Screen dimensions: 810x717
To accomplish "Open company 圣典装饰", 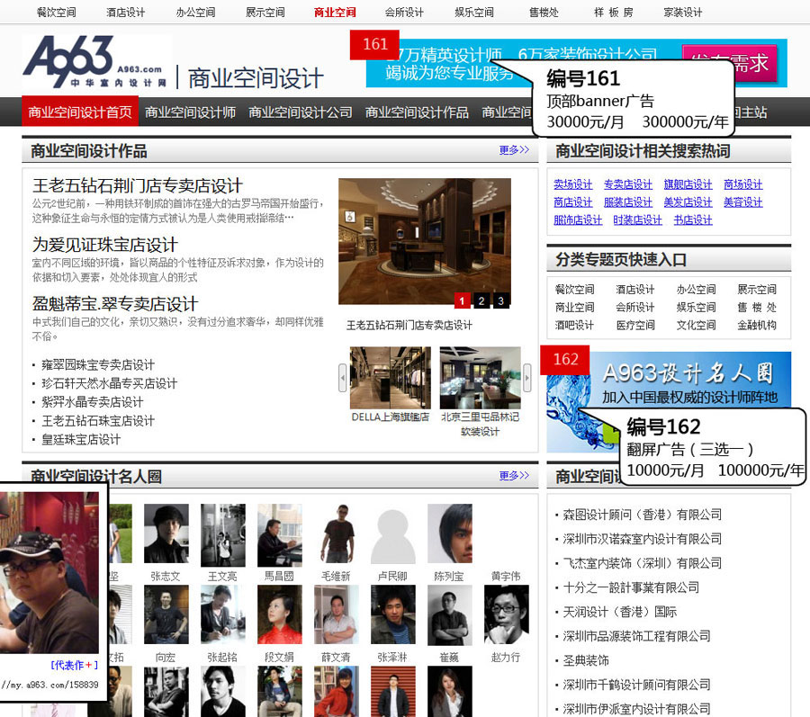I will click(585, 660).
